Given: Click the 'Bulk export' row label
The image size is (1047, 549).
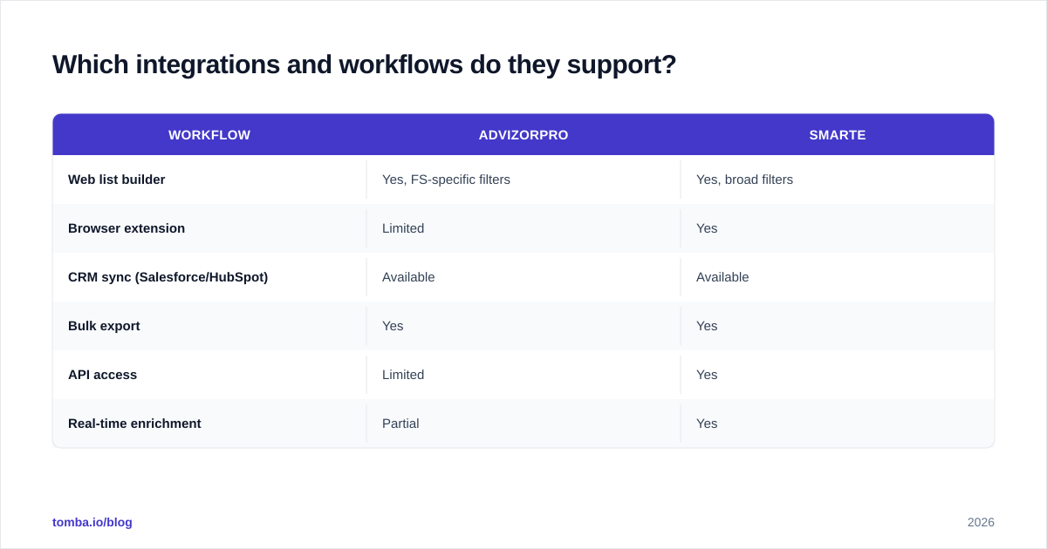Looking at the screenshot, I should click(x=104, y=326).
